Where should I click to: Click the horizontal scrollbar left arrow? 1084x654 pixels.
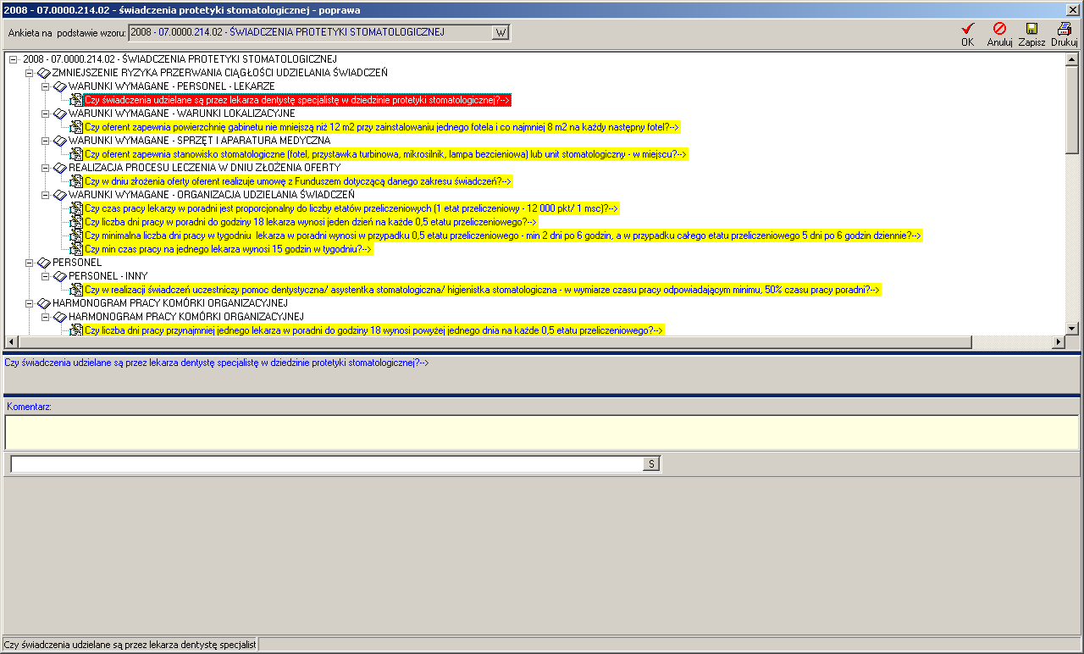click(12, 341)
